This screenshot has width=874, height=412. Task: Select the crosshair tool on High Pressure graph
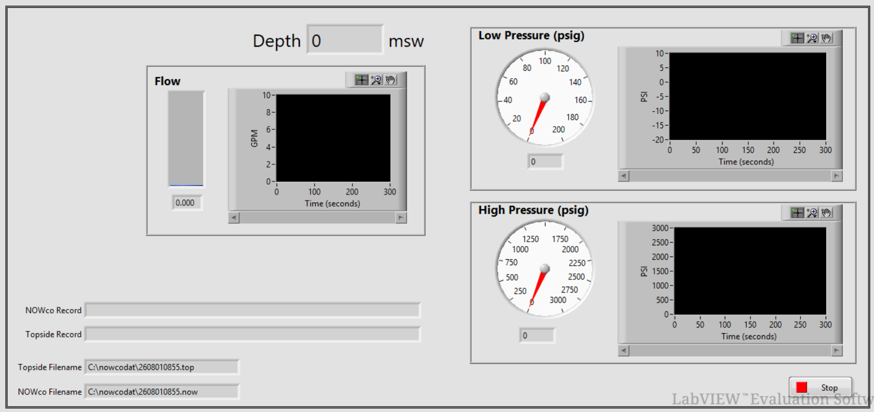797,213
